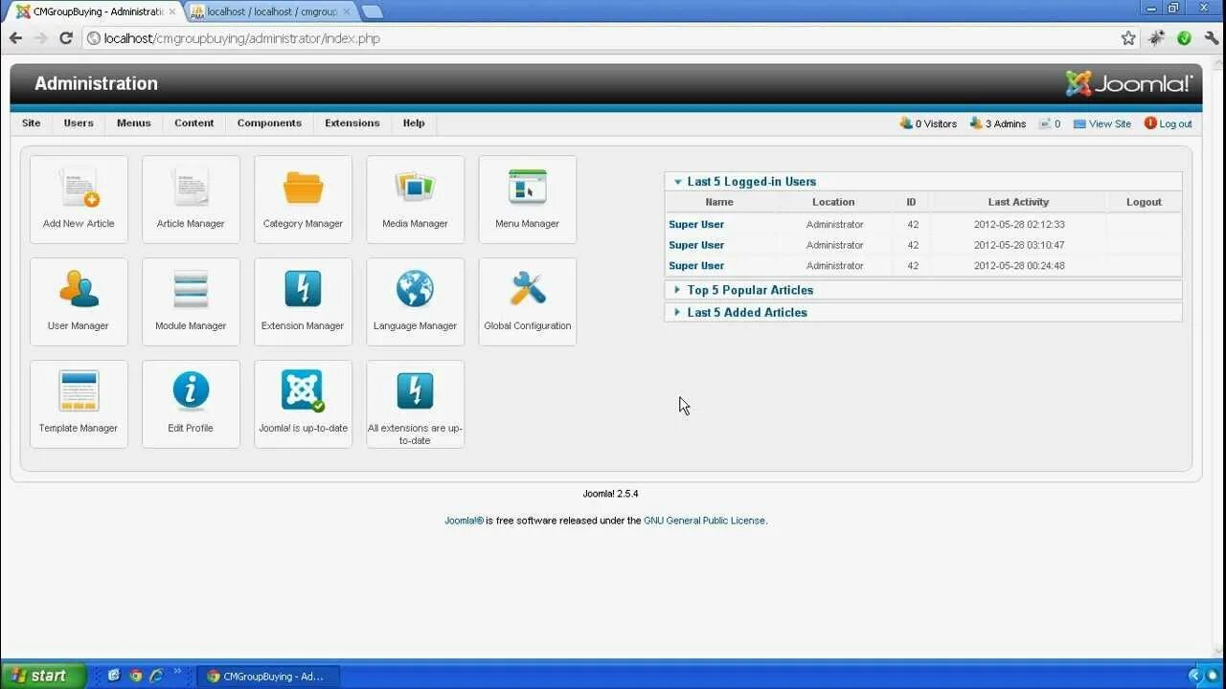Open the GNU General Public License link
Screen dimensions: 1226x689
pyautogui.click(x=704, y=521)
